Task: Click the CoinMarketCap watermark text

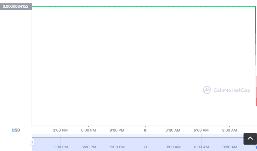Action: pos(232,90)
